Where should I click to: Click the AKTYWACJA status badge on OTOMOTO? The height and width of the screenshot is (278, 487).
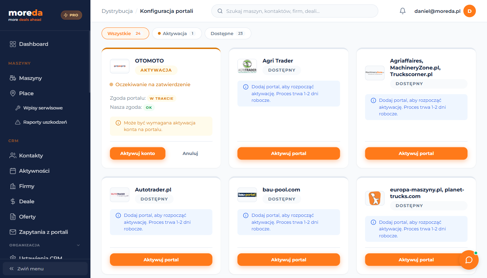(x=156, y=70)
